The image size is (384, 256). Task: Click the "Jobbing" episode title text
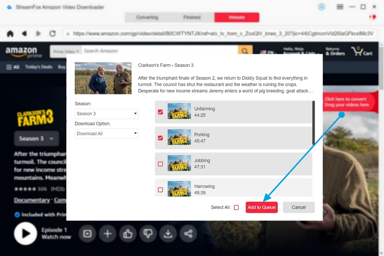pyautogui.click(x=202, y=160)
